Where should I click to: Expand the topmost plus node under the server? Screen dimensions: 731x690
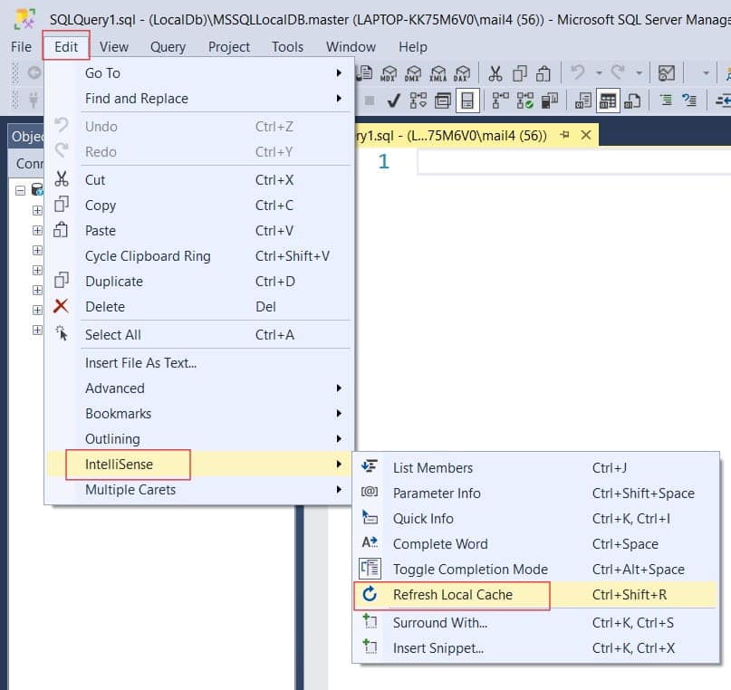(37, 210)
